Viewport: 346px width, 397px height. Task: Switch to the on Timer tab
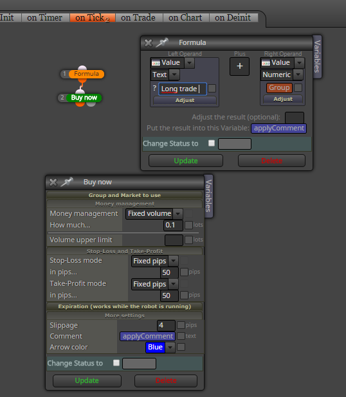pos(45,17)
